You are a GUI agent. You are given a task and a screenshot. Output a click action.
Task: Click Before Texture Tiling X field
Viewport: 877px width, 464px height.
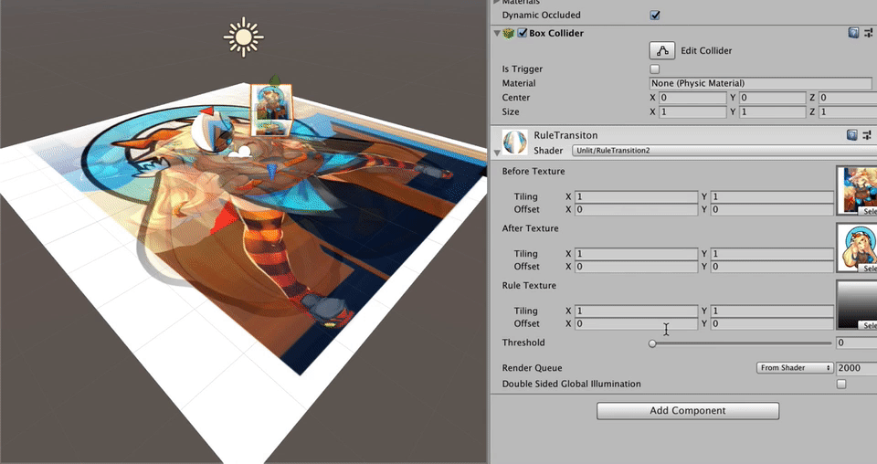(x=637, y=196)
